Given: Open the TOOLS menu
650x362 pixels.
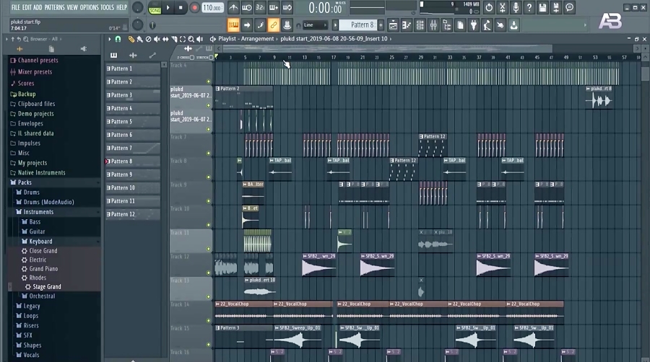Looking at the screenshot, I should pyautogui.click(x=107, y=7).
